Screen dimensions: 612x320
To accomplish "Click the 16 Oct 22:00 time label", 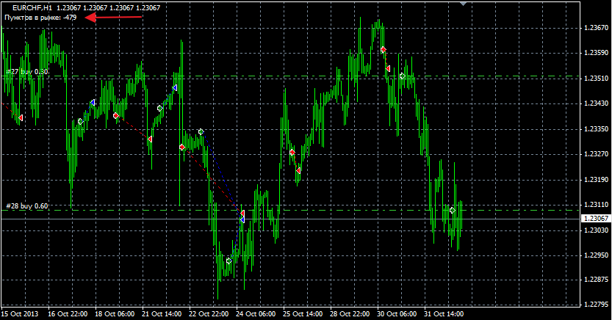I will coord(68,314).
